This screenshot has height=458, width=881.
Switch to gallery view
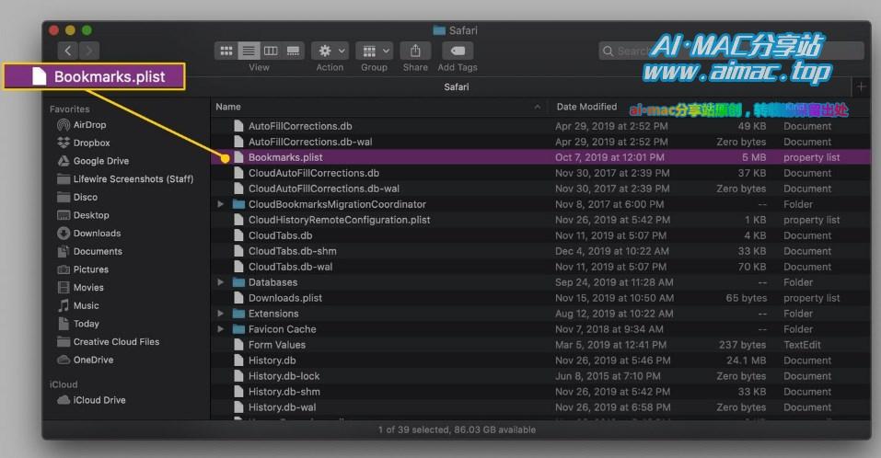tap(294, 52)
